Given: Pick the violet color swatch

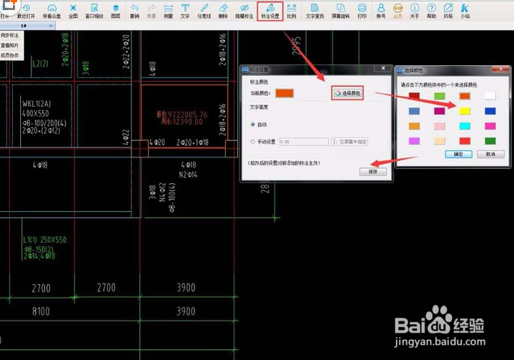Looking at the screenshot, I should pyautogui.click(x=415, y=141).
